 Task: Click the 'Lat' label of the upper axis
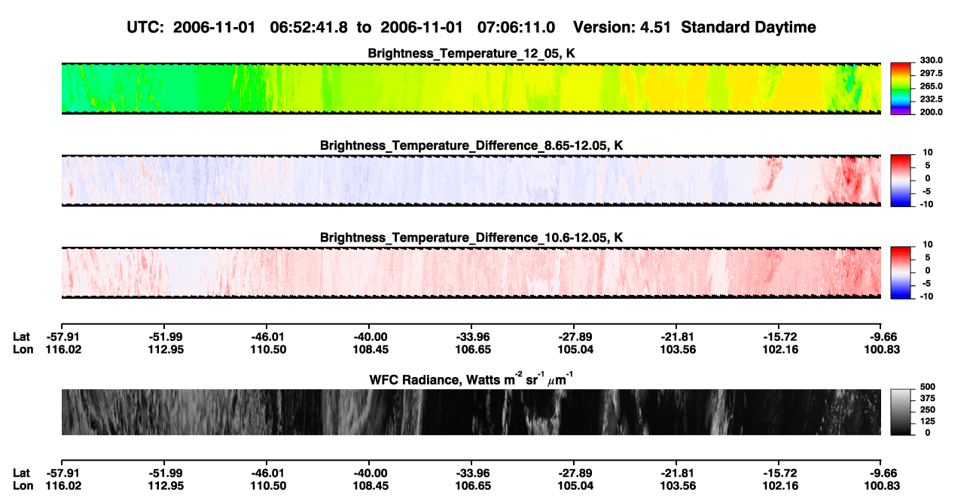point(22,337)
